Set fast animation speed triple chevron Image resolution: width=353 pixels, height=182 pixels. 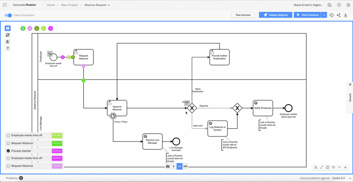click(x=185, y=167)
